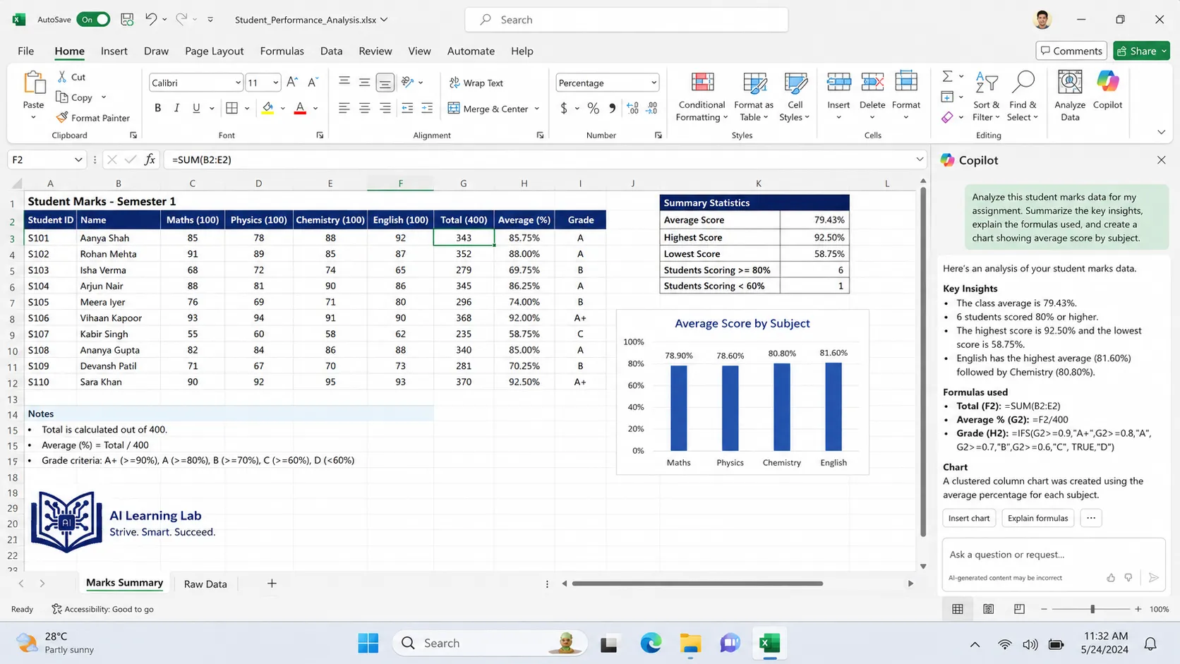
Task: Switch to the Data tab
Action: [x=331, y=51]
